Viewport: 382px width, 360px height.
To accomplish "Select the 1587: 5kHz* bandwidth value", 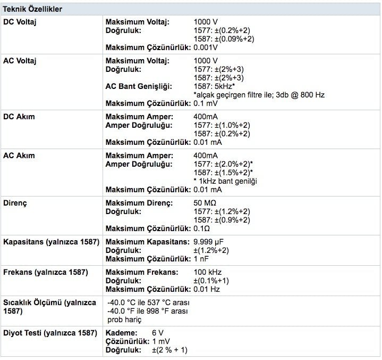I will pyautogui.click(x=216, y=86).
